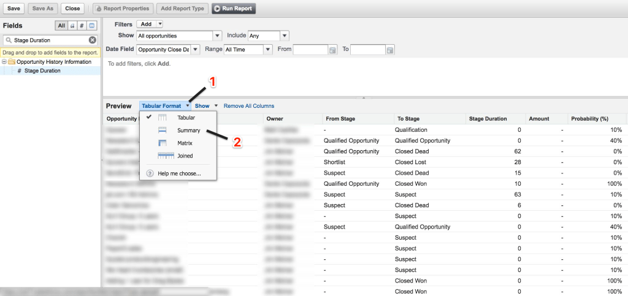Image resolution: width=628 pixels, height=296 pixels.
Task: Click the Shortlist cell
Action: [x=334, y=162]
